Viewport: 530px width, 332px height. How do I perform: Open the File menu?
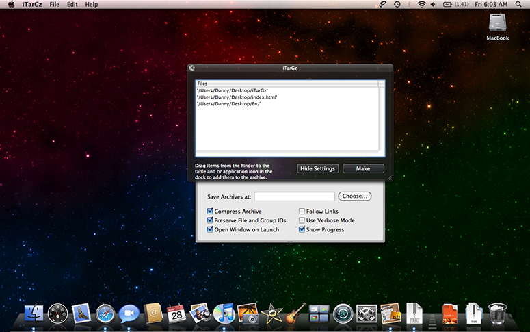[54, 4]
